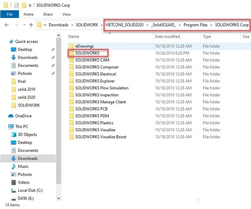Select SOLIDWORKS Visualize Boost folder name
This screenshot has width=251, height=209.
click(x=101, y=137)
